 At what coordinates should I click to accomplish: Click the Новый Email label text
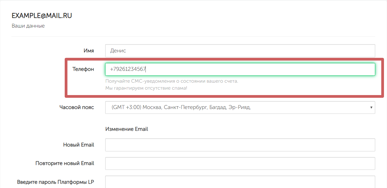point(79,145)
